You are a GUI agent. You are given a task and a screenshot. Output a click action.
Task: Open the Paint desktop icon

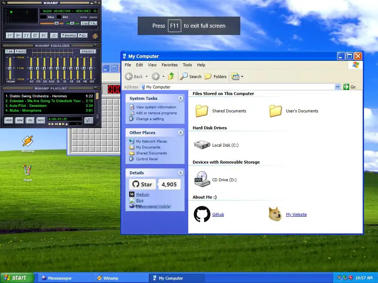(27, 173)
